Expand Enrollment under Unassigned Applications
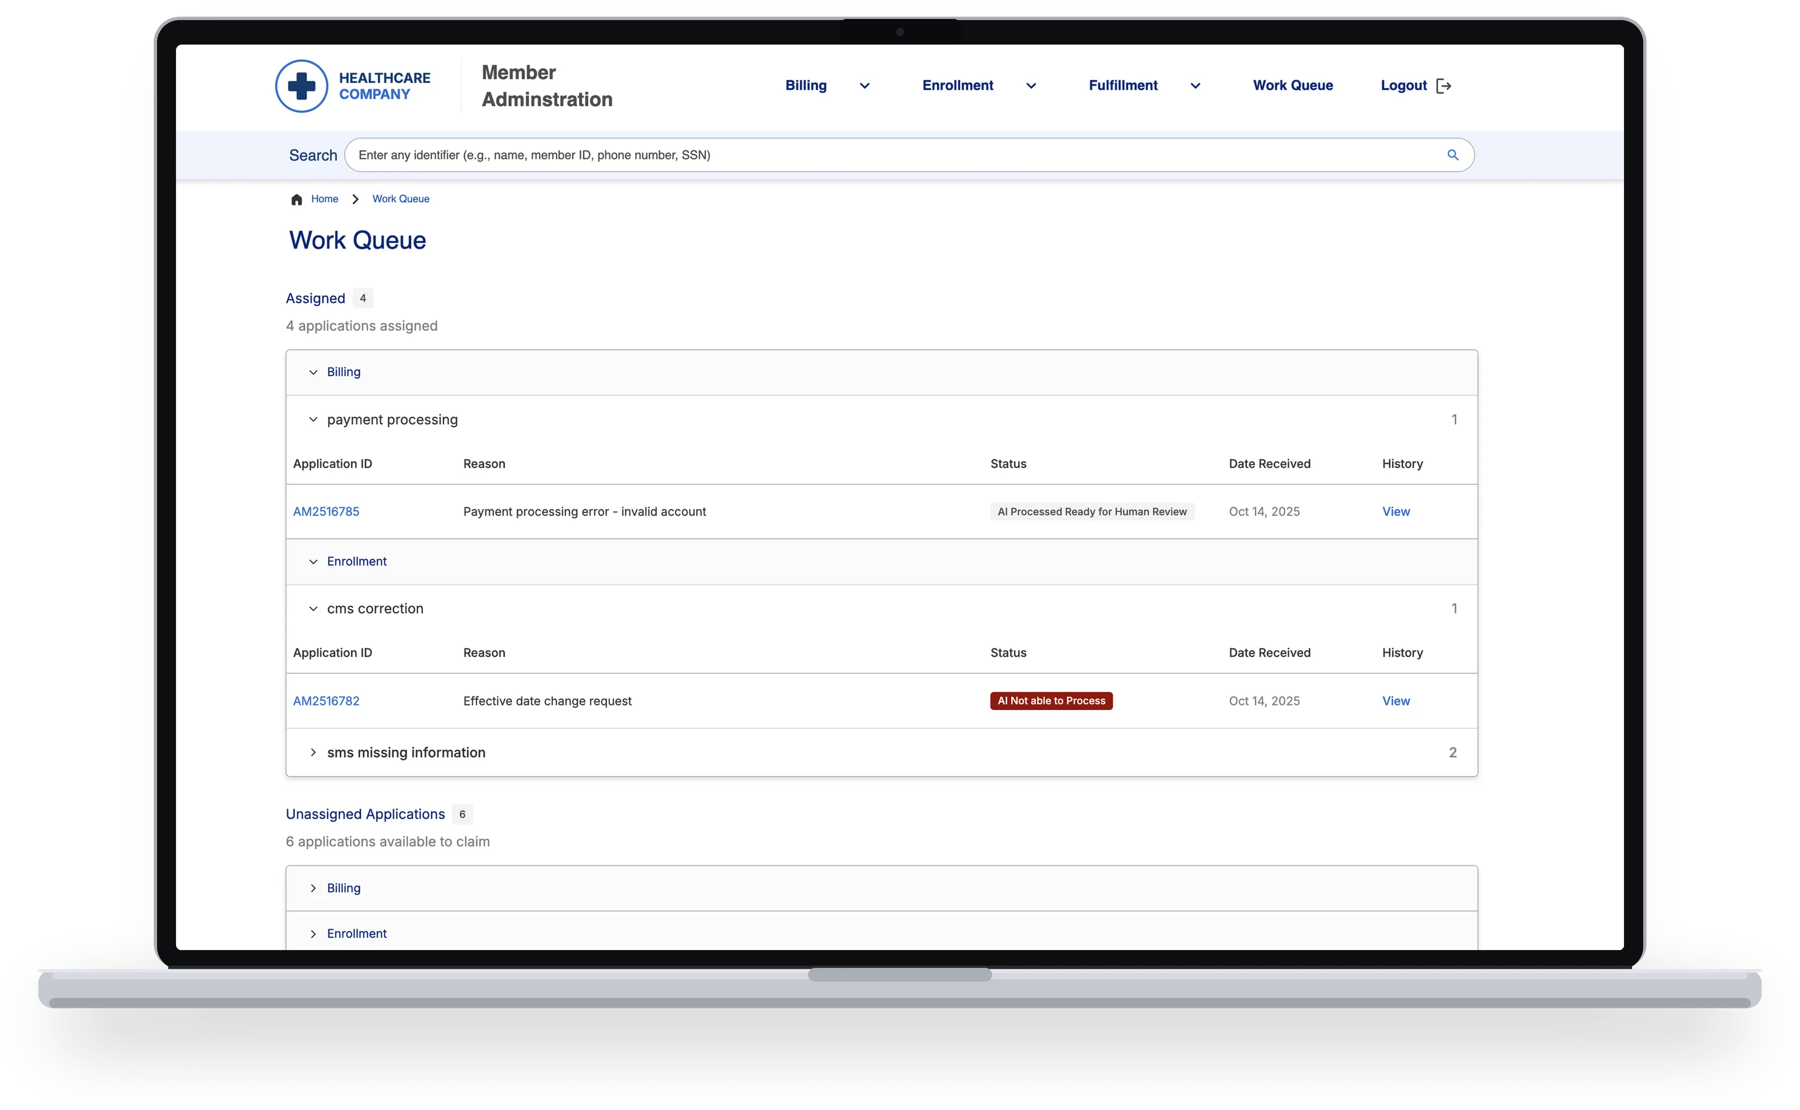1800x1110 pixels. tap(313, 934)
